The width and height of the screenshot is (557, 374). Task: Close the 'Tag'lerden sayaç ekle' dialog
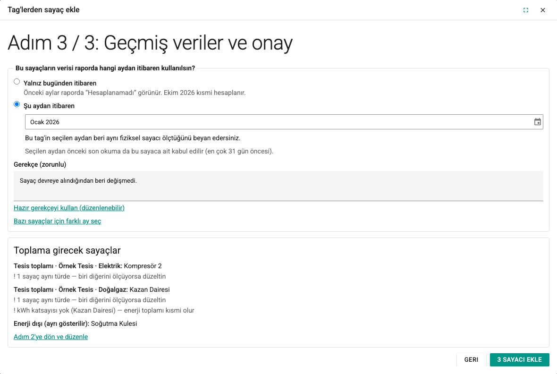tap(543, 10)
